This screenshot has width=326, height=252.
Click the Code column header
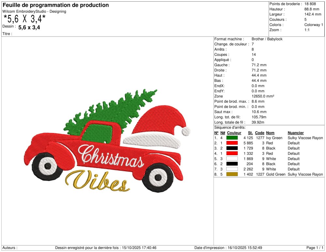(259, 133)
